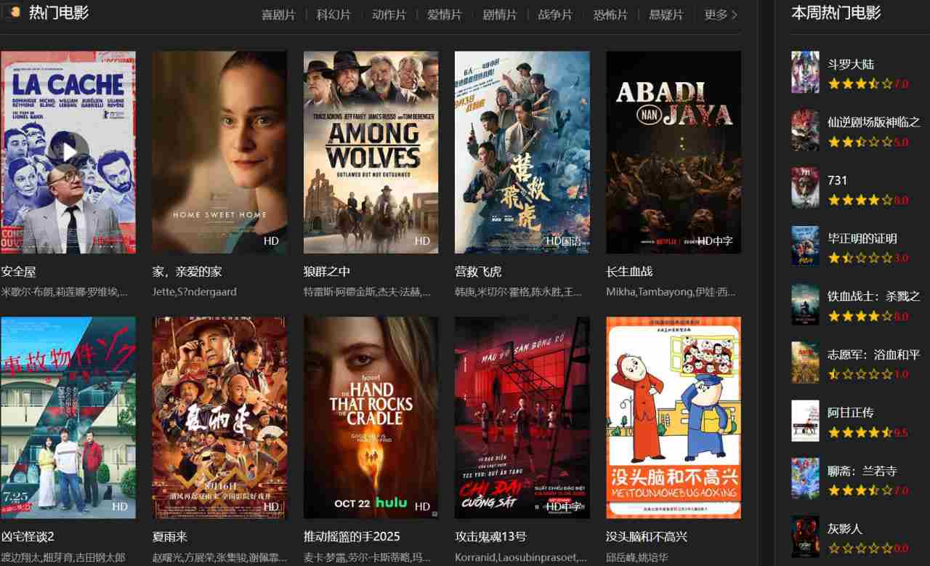The height and width of the screenshot is (566, 930).
Task: Click the 731 sidebar thumbnail icon
Action: [x=805, y=188]
